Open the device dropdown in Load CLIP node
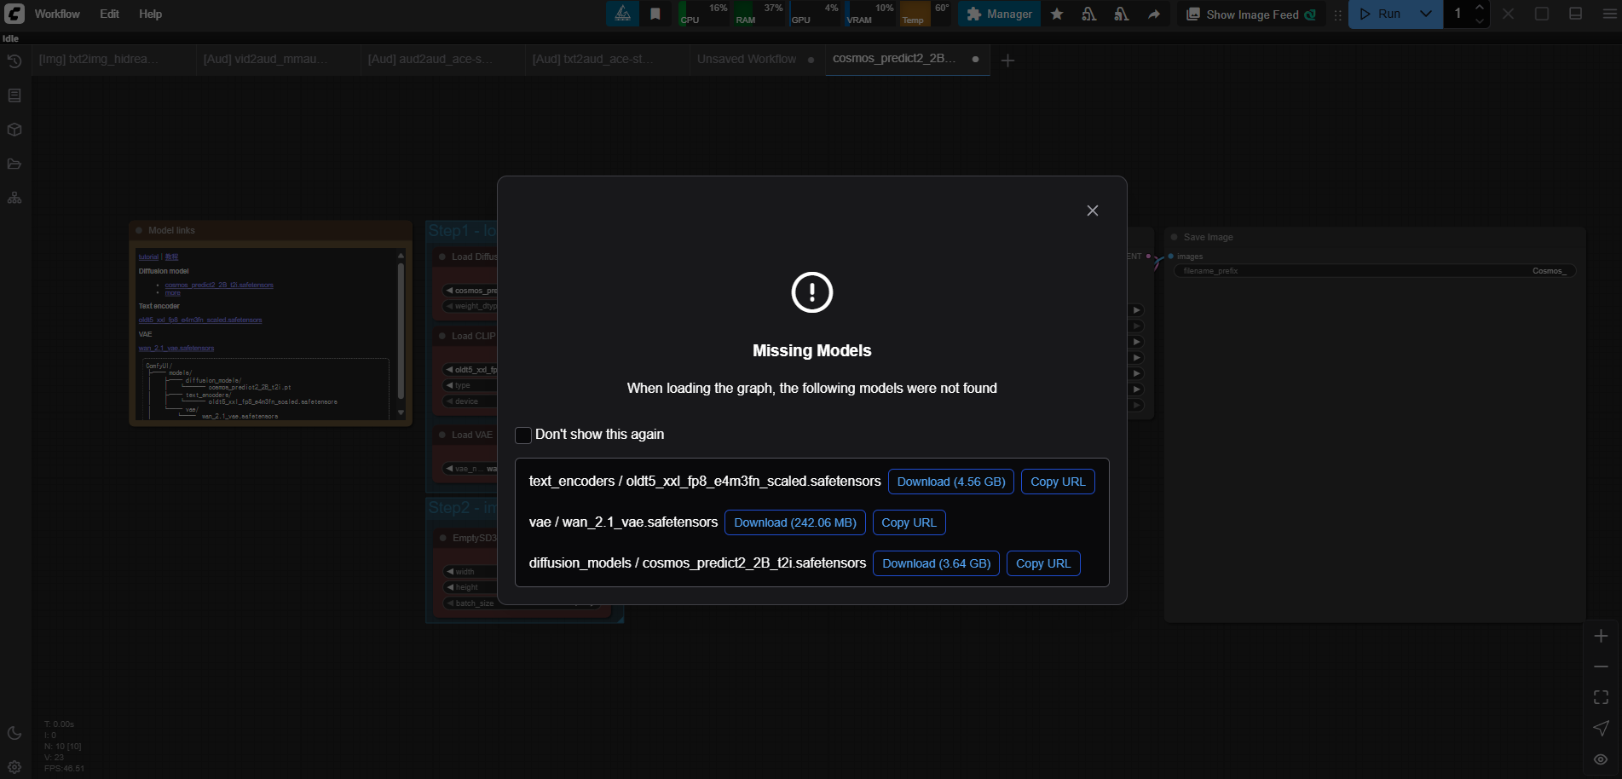This screenshot has height=779, width=1622. coord(470,401)
